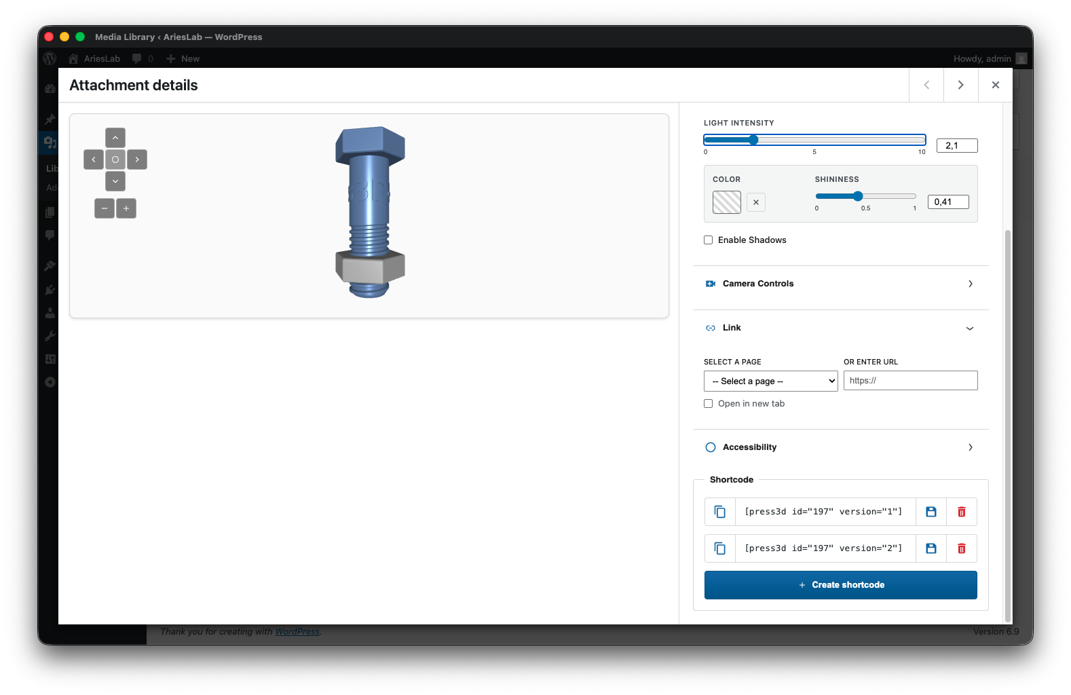Rotate the 3D model view upward
Viewport: 1071px width, 695px height.
click(115, 138)
